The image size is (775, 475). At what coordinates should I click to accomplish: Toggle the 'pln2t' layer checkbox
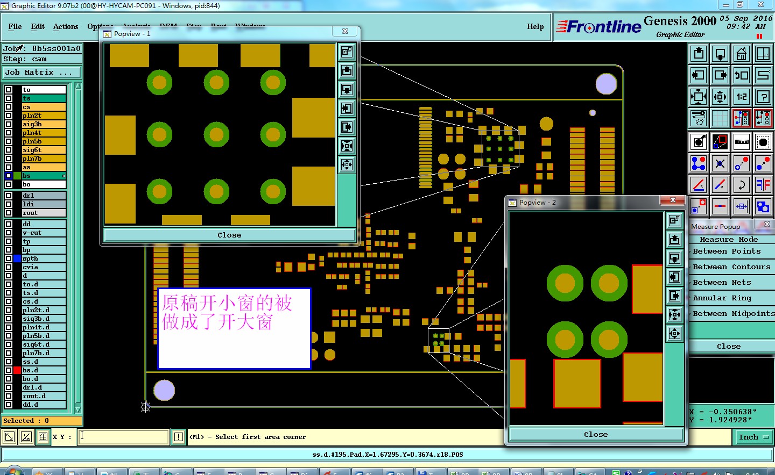(9, 116)
